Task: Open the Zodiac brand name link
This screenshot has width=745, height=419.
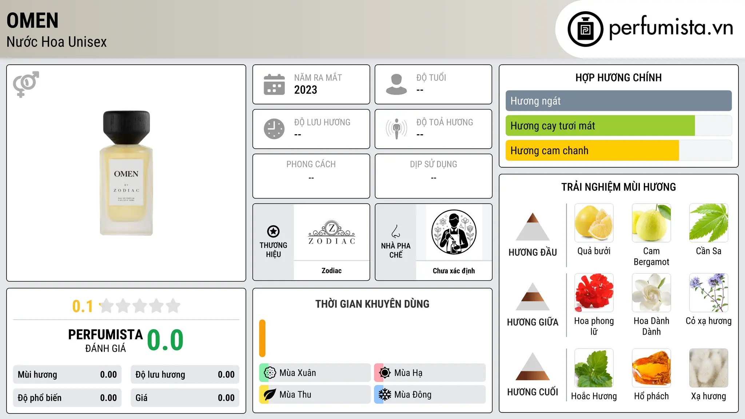Action: click(332, 271)
